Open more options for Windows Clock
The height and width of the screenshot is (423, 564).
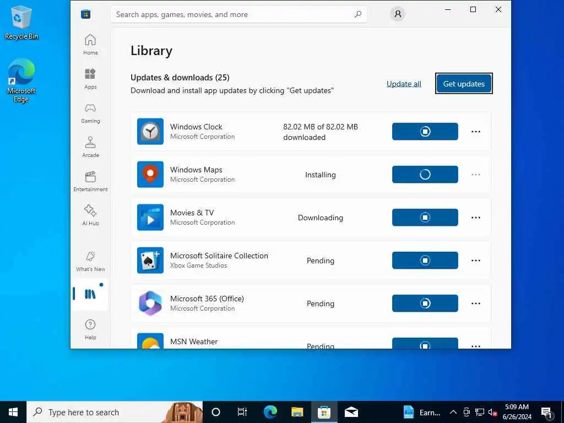coord(475,132)
